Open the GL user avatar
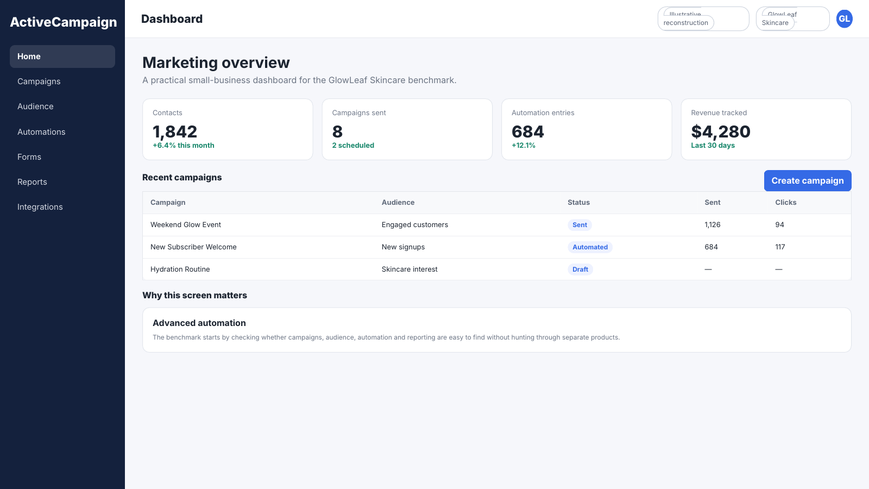Screen dimensions: 869x489 844,18
